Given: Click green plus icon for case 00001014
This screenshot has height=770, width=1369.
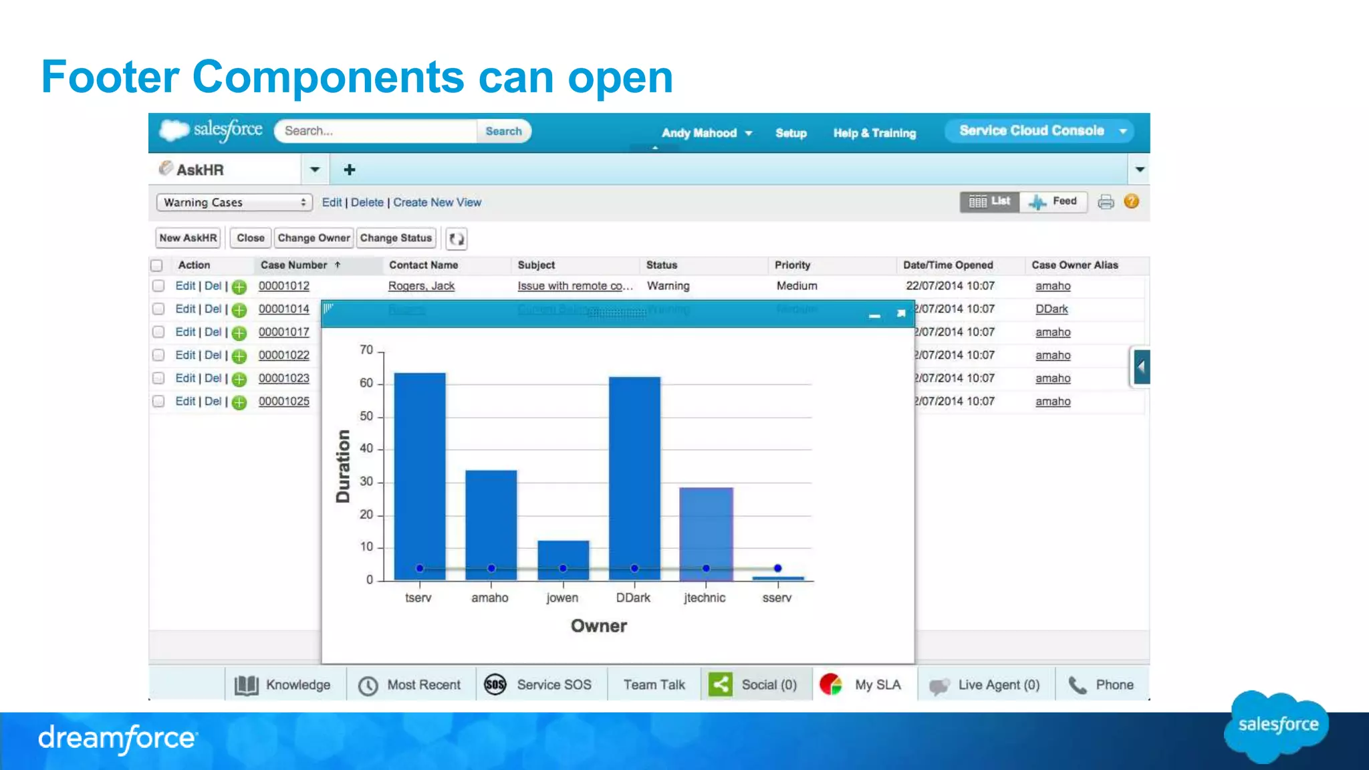Looking at the screenshot, I should [239, 310].
